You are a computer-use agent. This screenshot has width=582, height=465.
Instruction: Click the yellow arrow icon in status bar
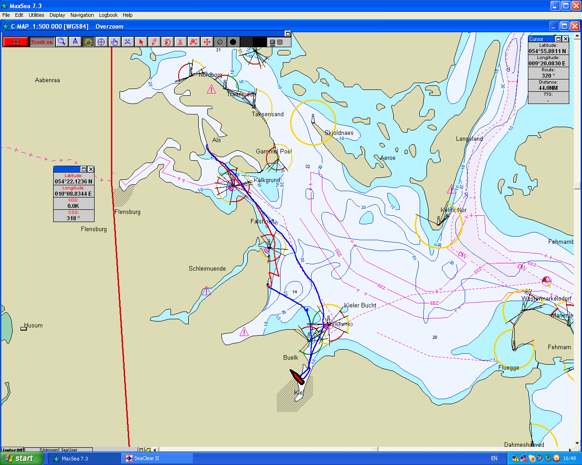pyautogui.click(x=148, y=450)
